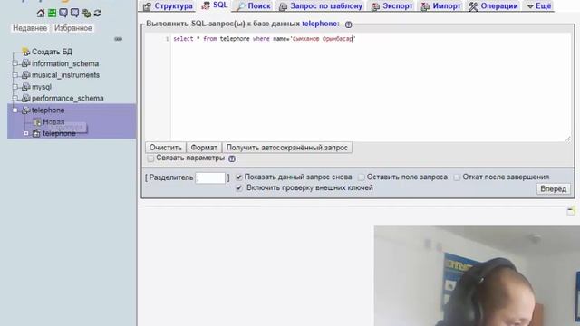
Task: Click the information_schema database icon
Action: click(25, 63)
